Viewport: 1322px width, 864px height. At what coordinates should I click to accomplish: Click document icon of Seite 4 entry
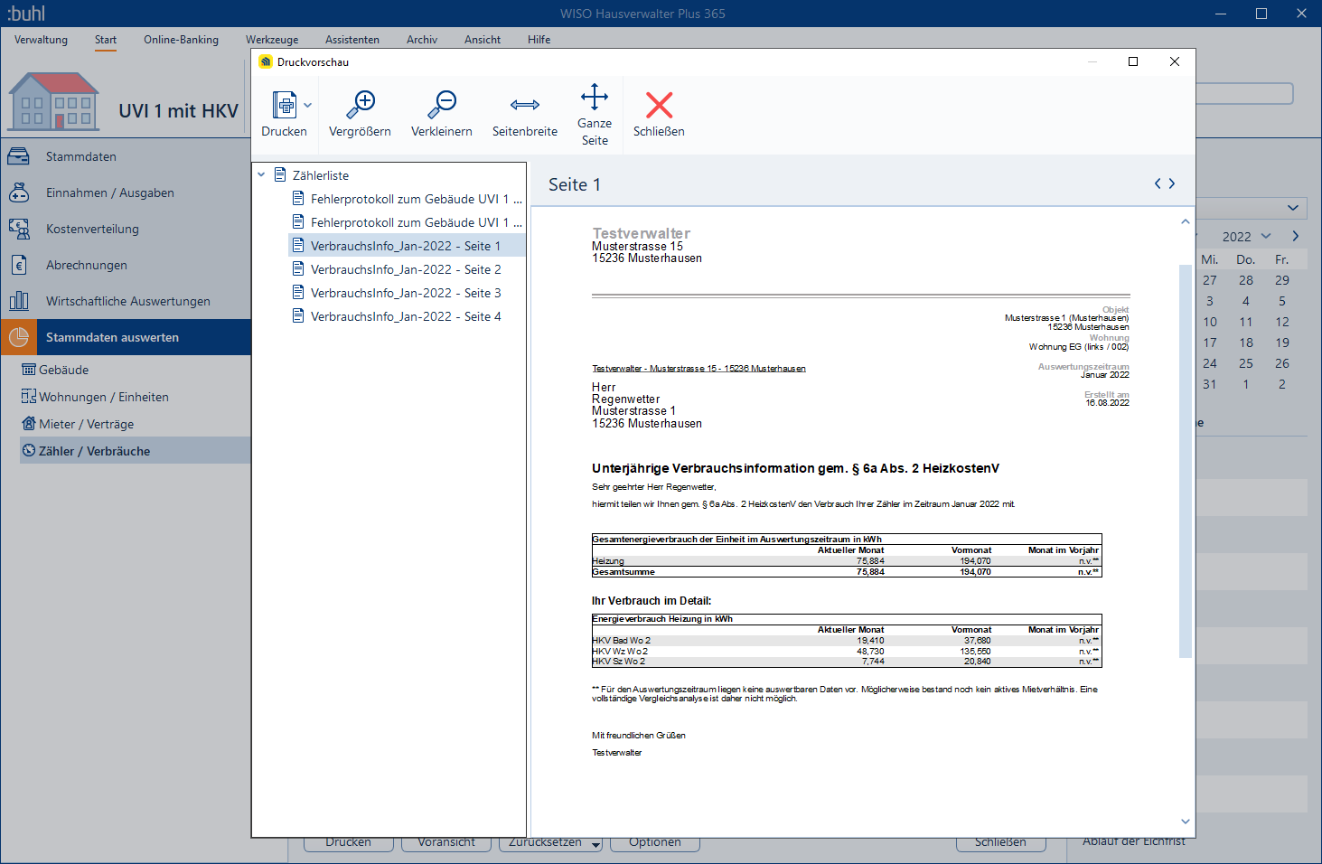[298, 315]
